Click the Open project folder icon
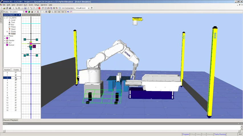Screen dimensions: 243x136 (x=4, y=8)
